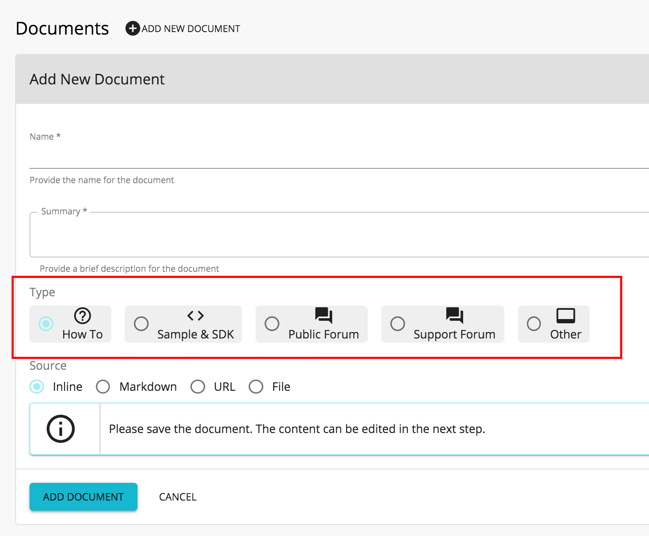Viewport: 649px width, 536px height.
Task: Click the forum icon on Support Forum
Action: [x=454, y=315]
